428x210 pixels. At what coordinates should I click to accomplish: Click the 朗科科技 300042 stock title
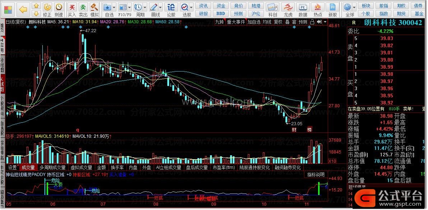click(x=393, y=23)
